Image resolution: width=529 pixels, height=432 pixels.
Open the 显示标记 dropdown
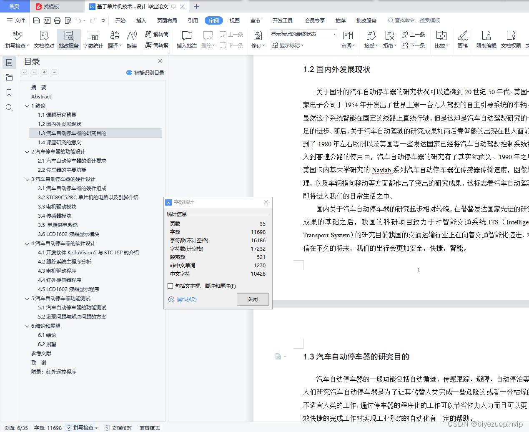(x=288, y=45)
